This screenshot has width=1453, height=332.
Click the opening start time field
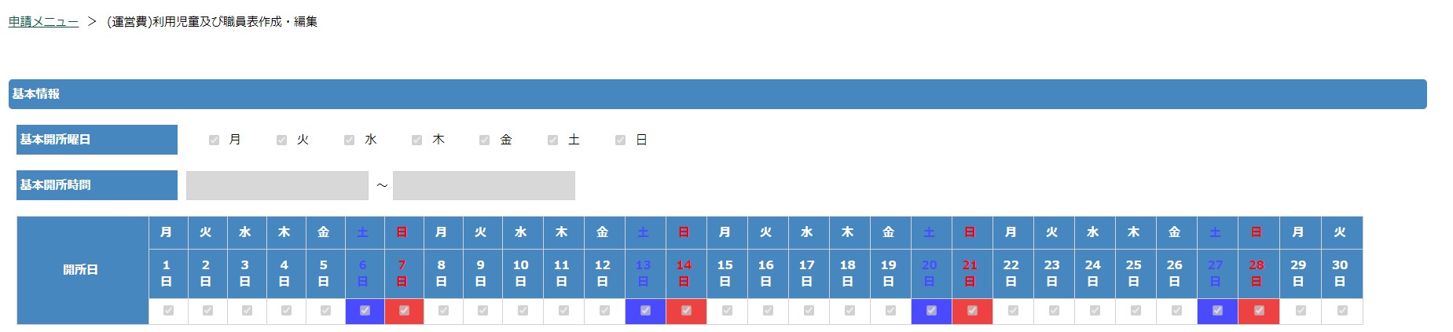[x=277, y=185]
